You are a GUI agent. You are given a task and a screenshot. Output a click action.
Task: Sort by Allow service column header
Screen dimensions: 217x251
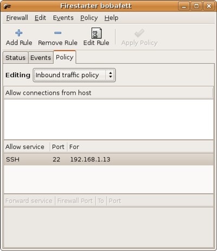click(27, 147)
